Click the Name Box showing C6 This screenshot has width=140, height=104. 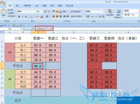10,29
